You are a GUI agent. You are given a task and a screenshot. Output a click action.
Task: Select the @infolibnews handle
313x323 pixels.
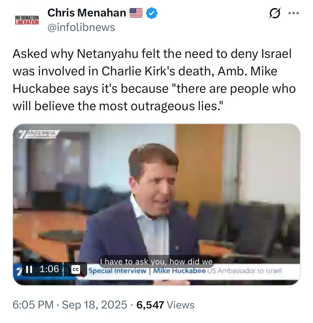click(81, 27)
